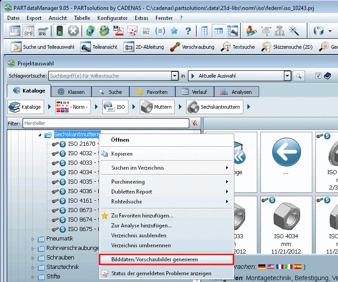
Task: Open Suche und Teileauswahl view
Action: [42, 47]
